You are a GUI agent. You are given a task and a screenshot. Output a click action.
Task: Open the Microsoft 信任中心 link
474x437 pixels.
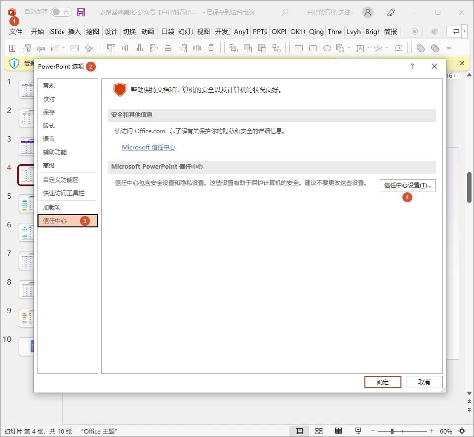click(x=149, y=147)
